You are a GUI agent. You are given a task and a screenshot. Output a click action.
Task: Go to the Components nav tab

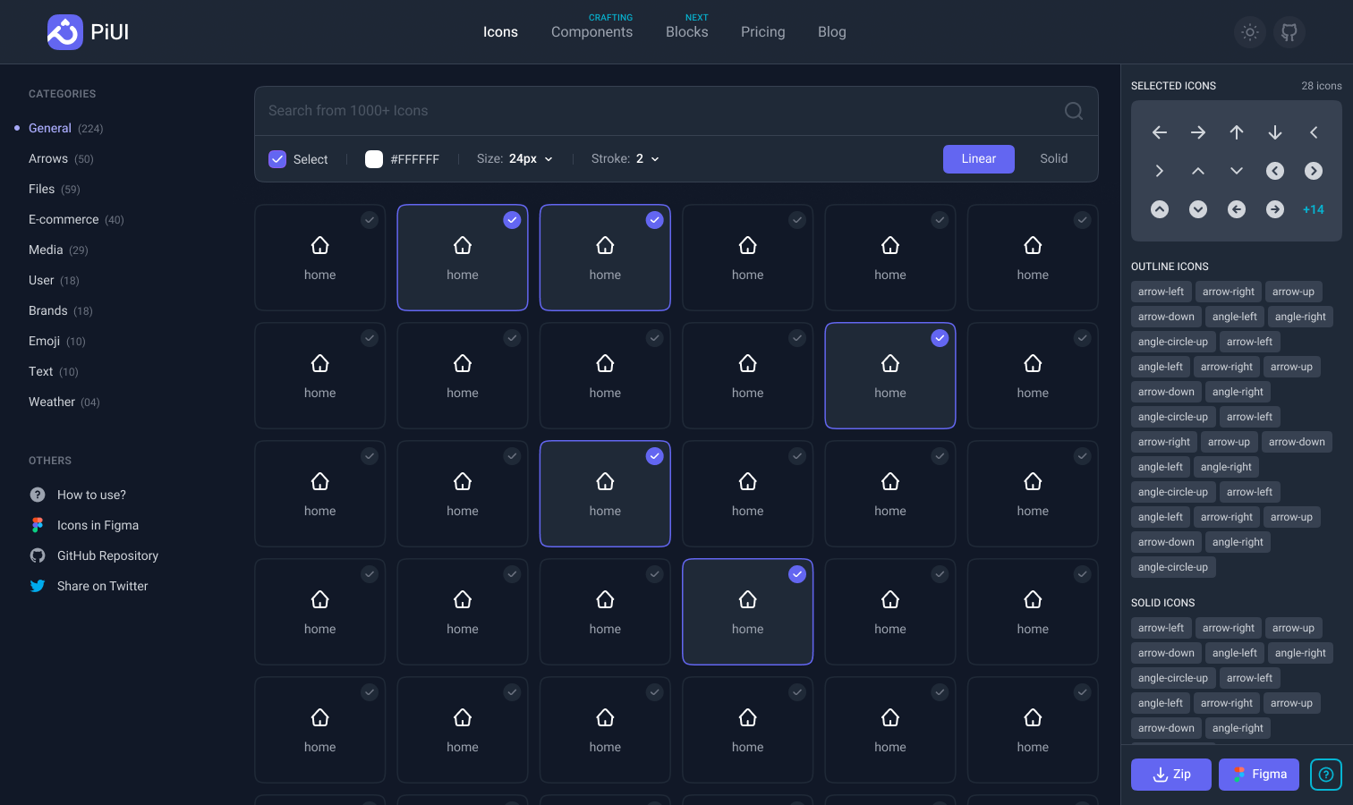pos(591,32)
